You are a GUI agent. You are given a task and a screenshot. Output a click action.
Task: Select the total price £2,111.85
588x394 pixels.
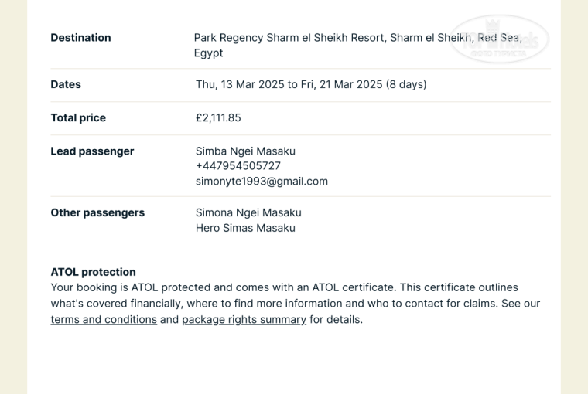pos(218,117)
